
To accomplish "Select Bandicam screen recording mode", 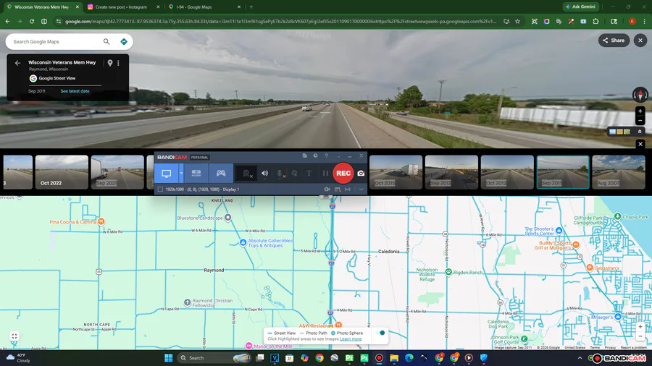I will click(167, 174).
